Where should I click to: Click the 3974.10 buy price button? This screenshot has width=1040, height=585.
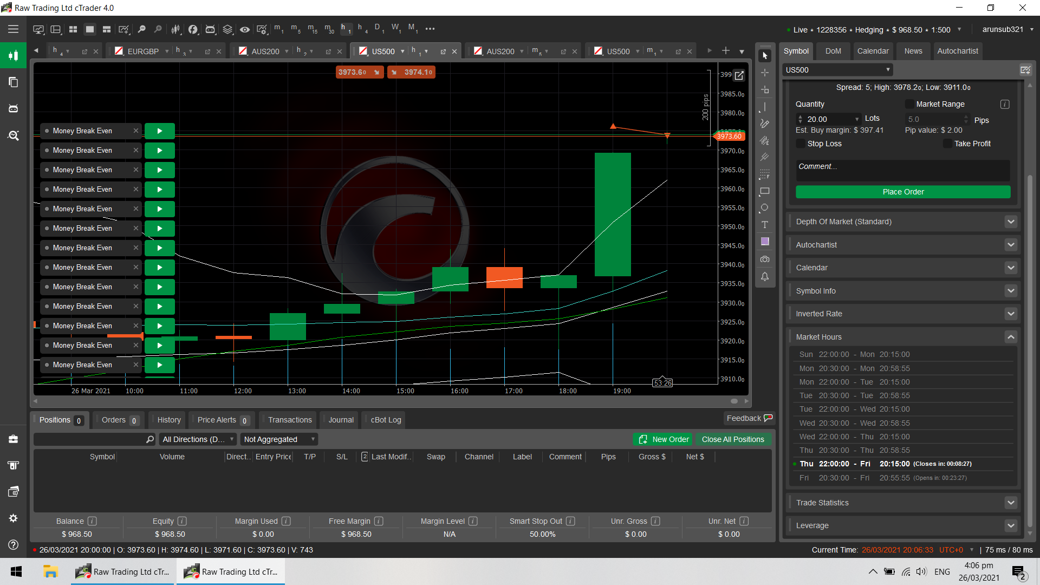(x=411, y=72)
